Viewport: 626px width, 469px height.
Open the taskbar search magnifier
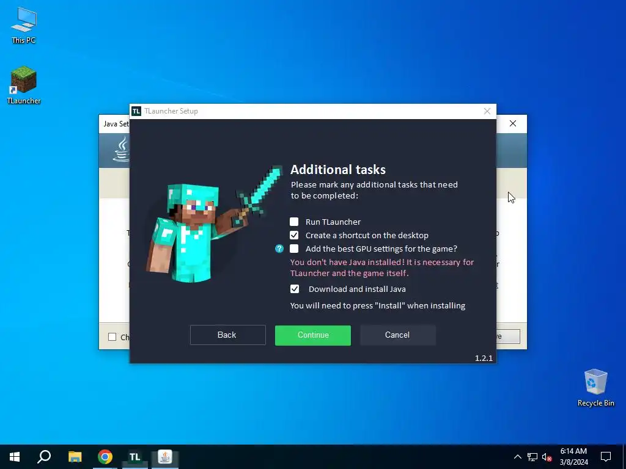click(44, 457)
